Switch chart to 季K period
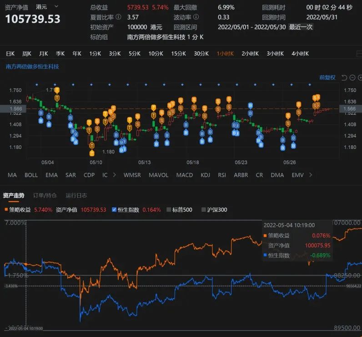This screenshot has width=362, height=337. point(60,54)
